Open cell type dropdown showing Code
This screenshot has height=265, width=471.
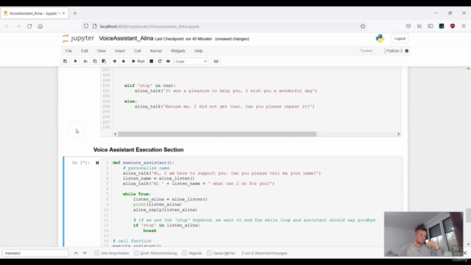191,61
